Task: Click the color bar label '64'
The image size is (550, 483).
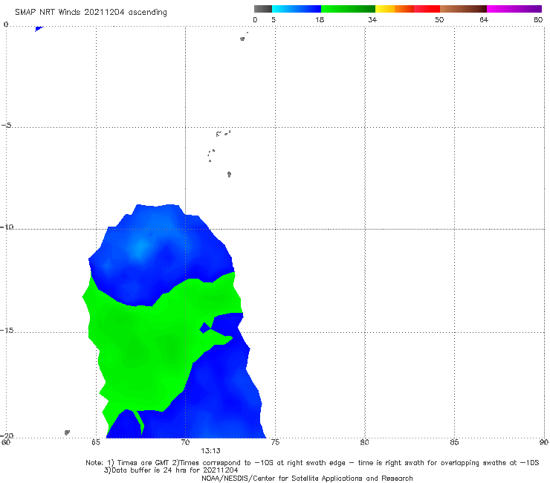Action: [x=484, y=19]
